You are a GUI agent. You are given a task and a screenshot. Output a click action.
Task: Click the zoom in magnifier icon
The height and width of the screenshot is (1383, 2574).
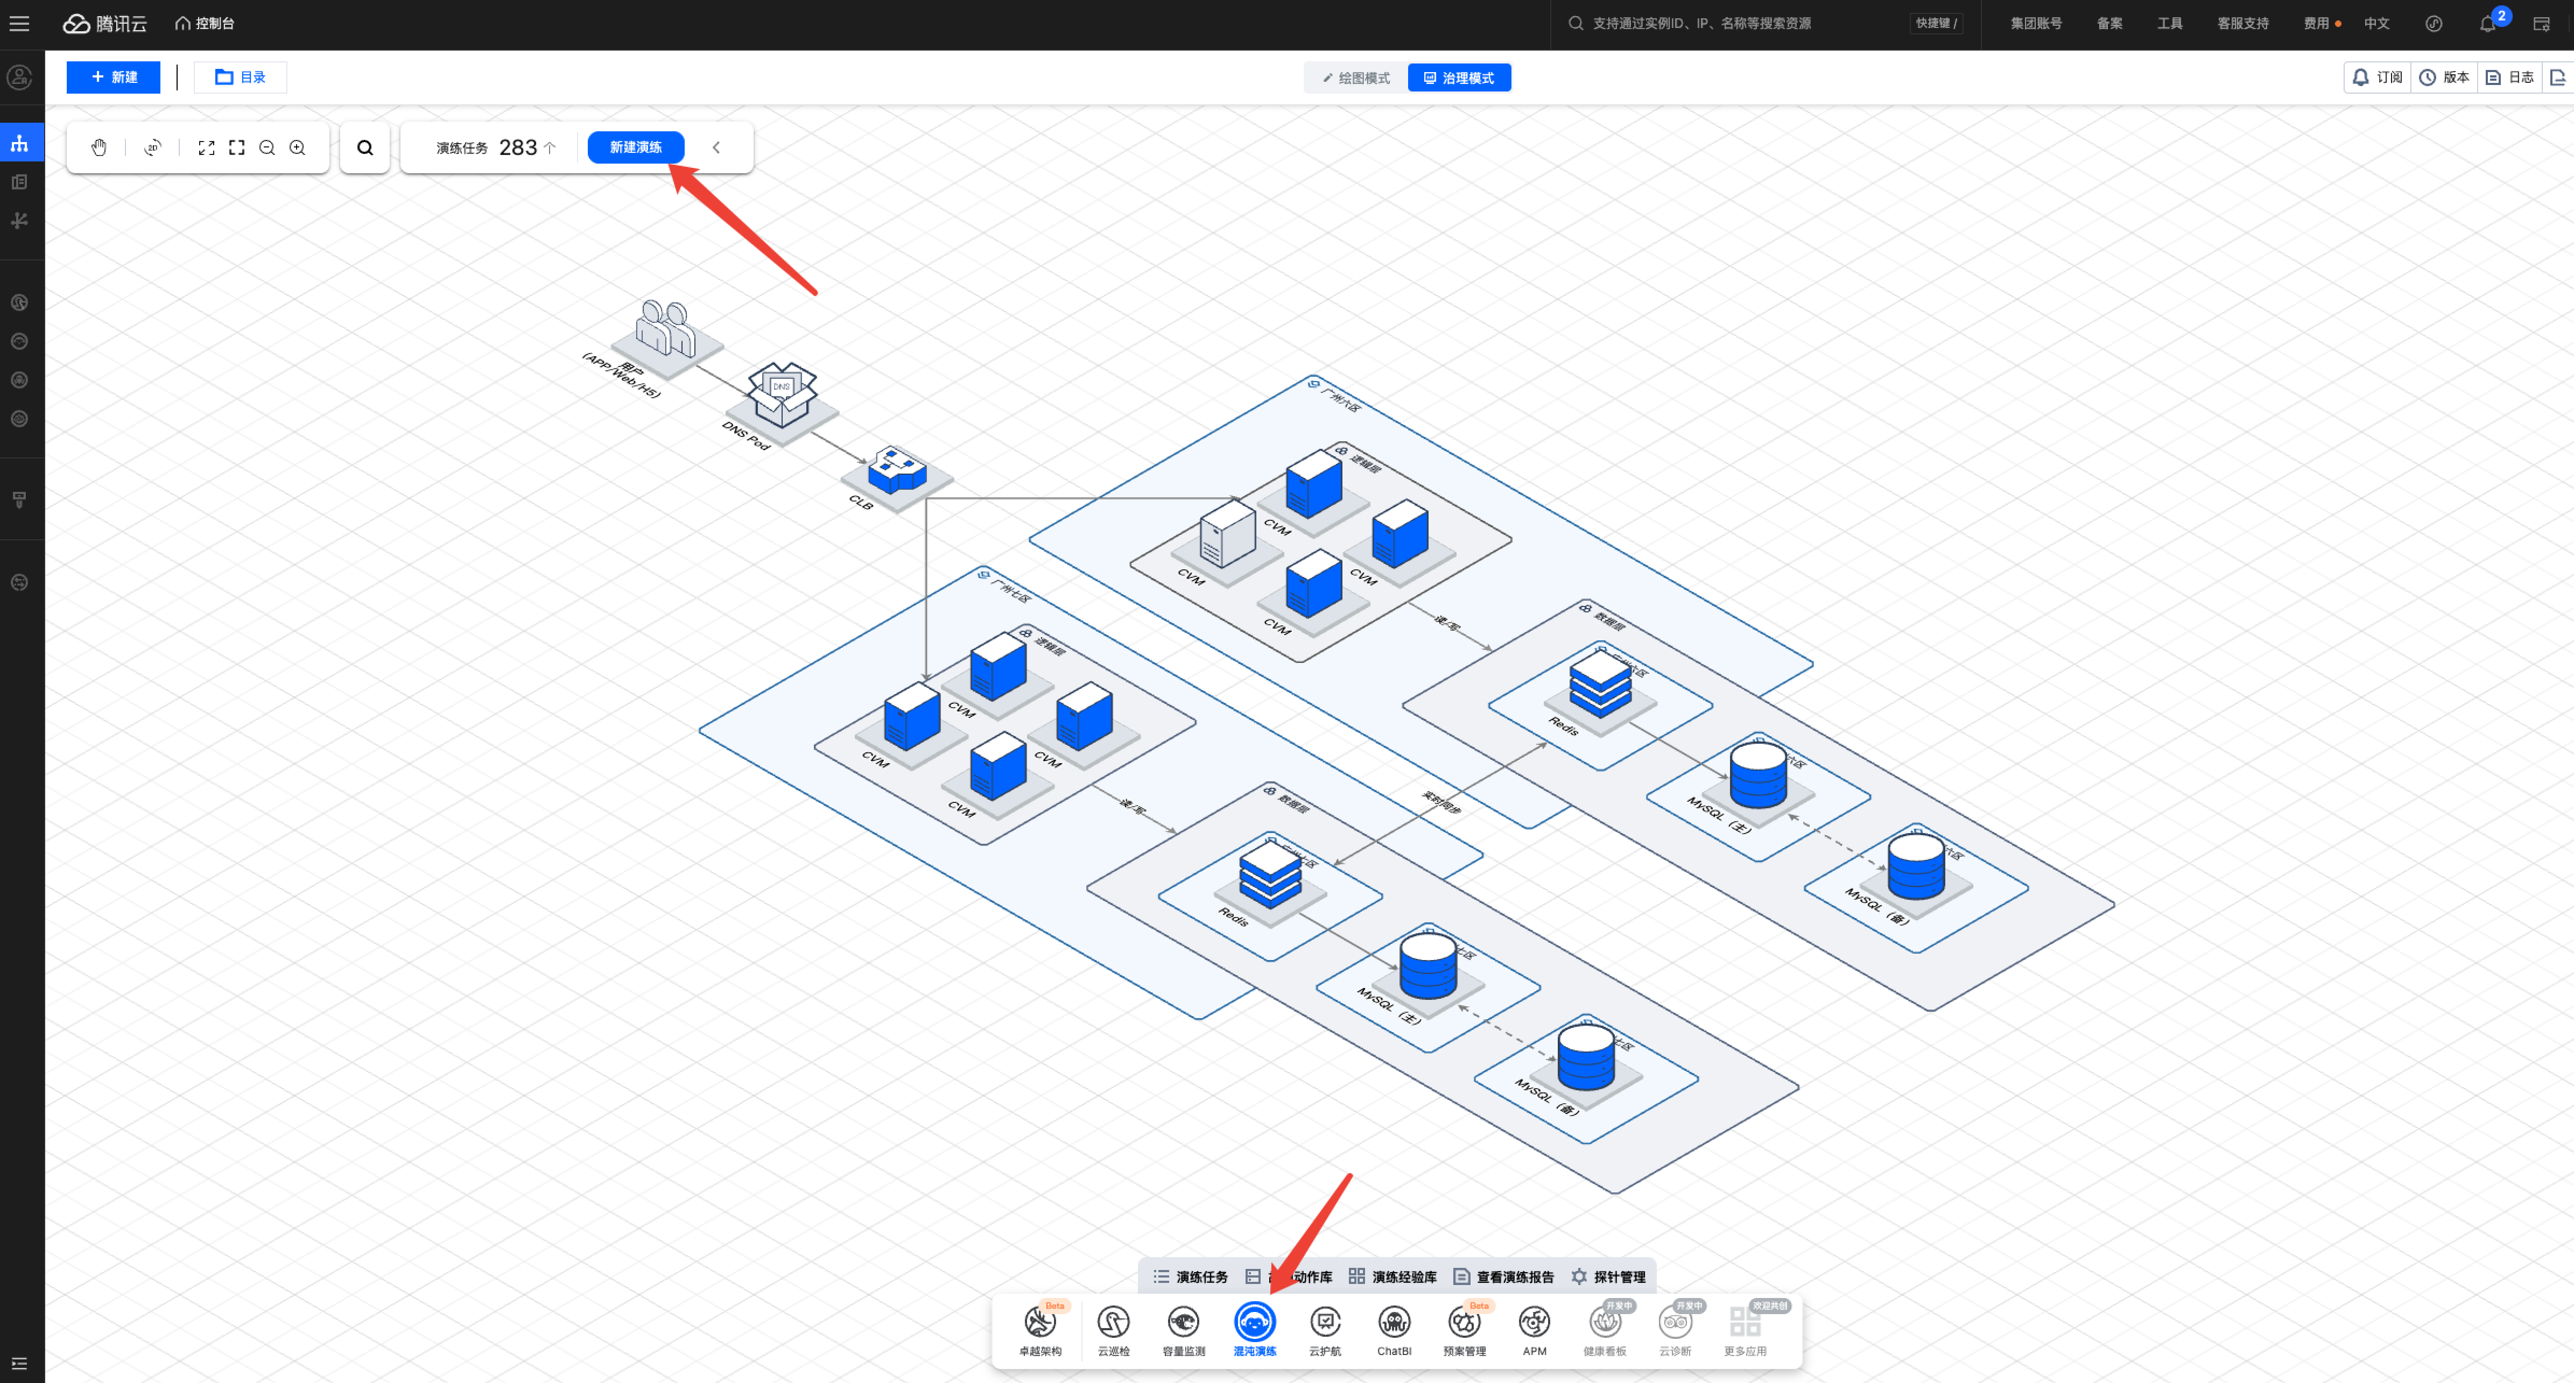point(298,148)
